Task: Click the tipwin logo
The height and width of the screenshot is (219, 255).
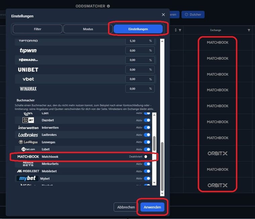Action: [x=28, y=50]
